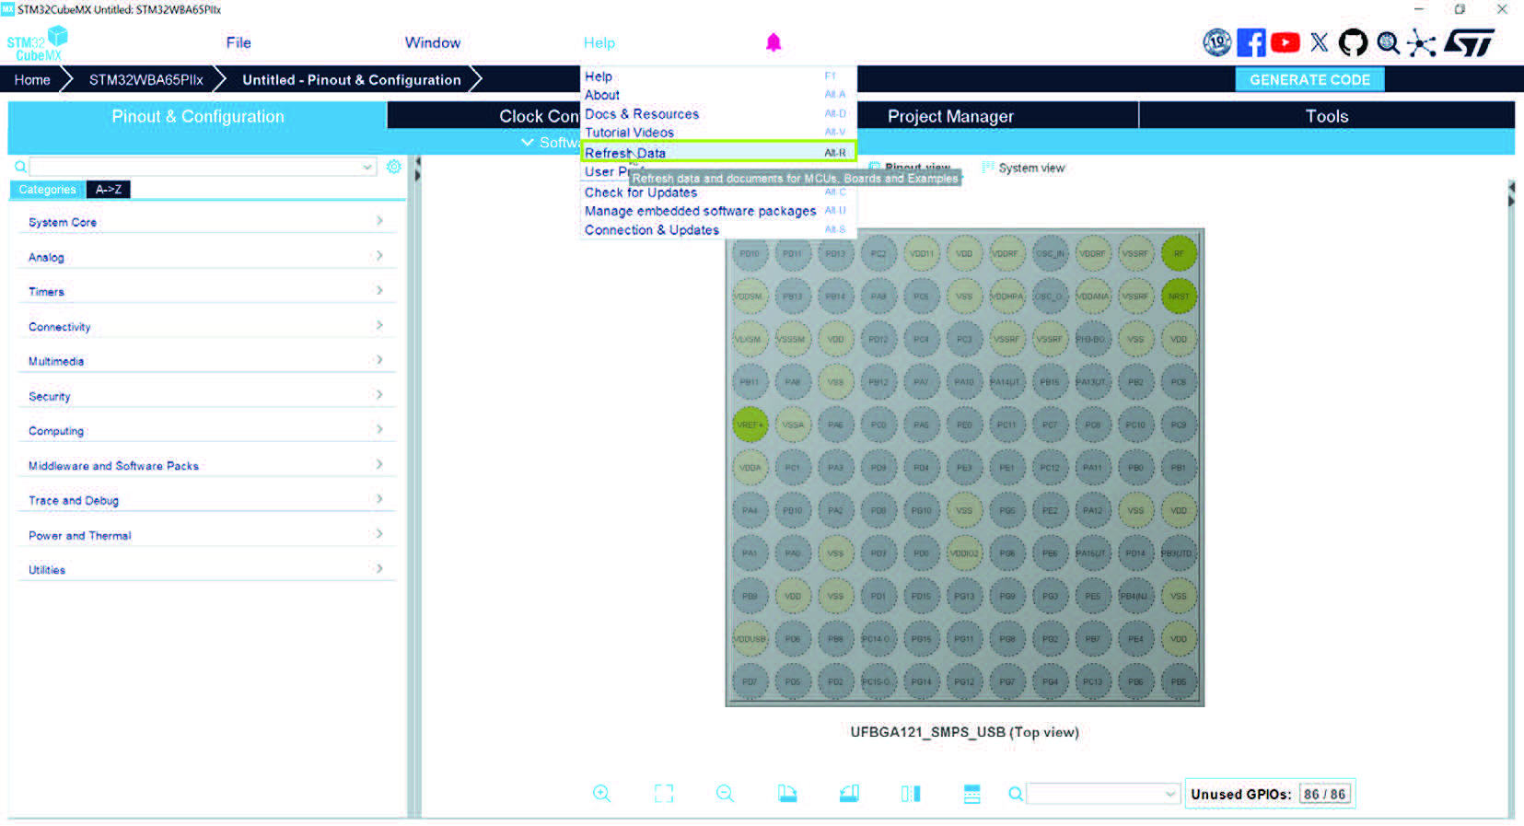Image resolution: width=1524 pixels, height=826 pixels.
Task: Expand the Connectivity category
Action: [x=206, y=327]
